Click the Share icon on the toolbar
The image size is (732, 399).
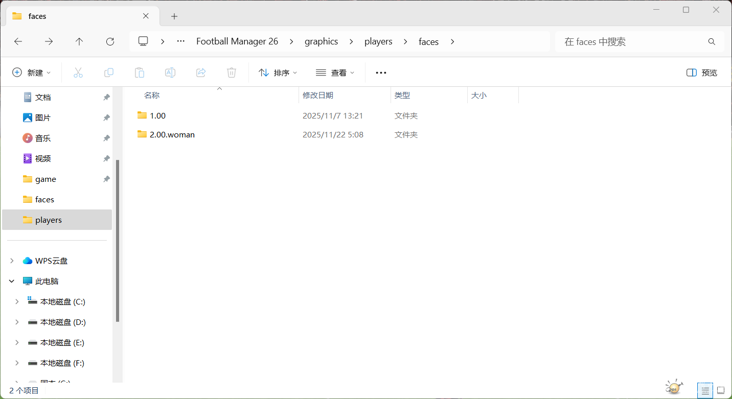click(200, 72)
